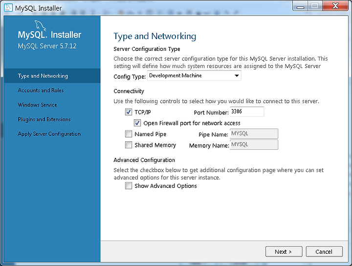
Task: Jump to Apply Server Configuration step
Action: (49, 134)
